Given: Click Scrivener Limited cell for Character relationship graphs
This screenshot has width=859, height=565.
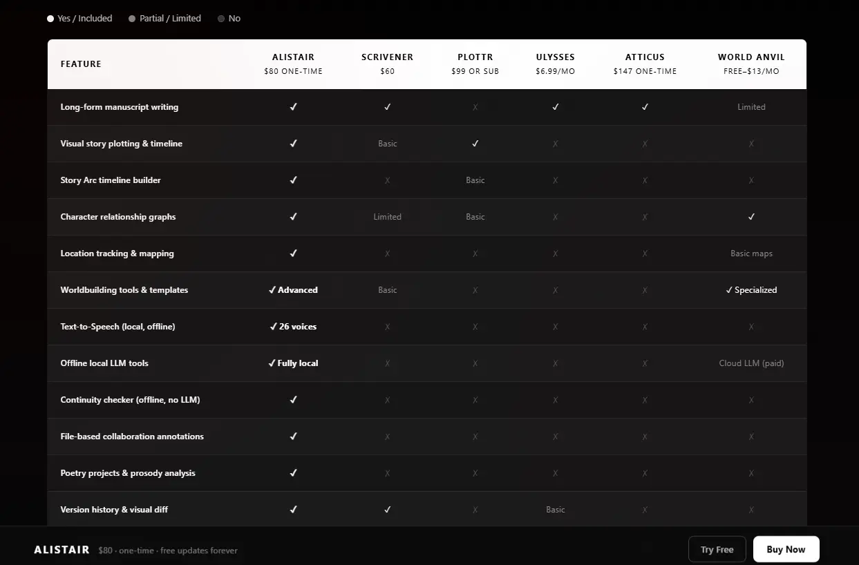Looking at the screenshot, I should pos(387,217).
